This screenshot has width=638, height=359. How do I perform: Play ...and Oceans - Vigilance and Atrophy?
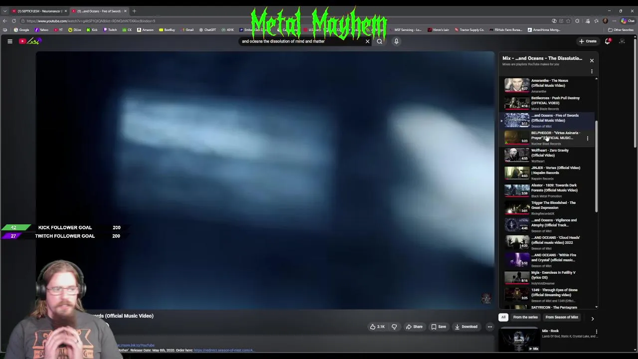[547, 225]
